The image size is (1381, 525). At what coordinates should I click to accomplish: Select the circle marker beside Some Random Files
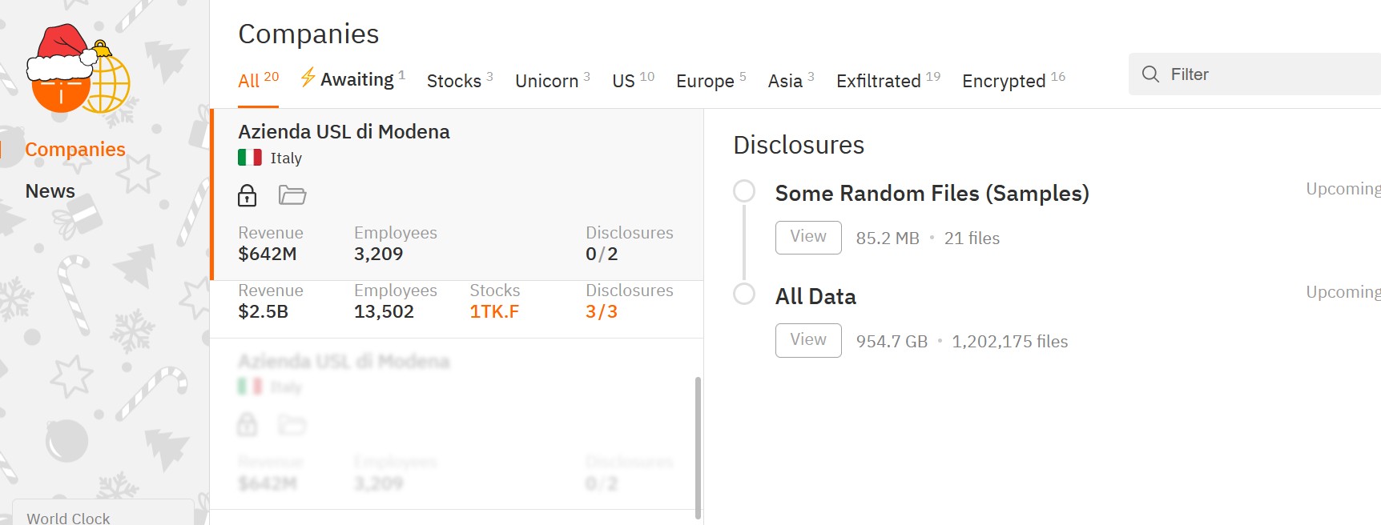click(744, 191)
